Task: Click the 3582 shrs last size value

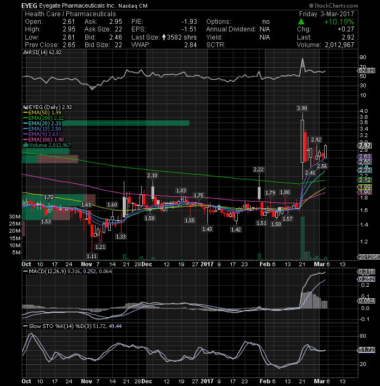Action: (182, 37)
